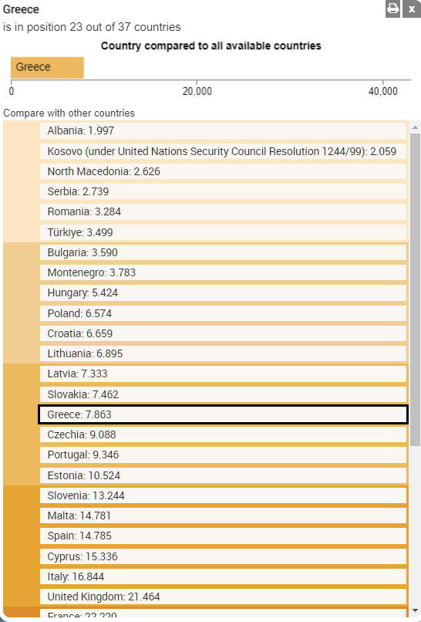The height and width of the screenshot is (622, 421).
Task: Select Malta: 14.781 row
Action: tap(223, 516)
